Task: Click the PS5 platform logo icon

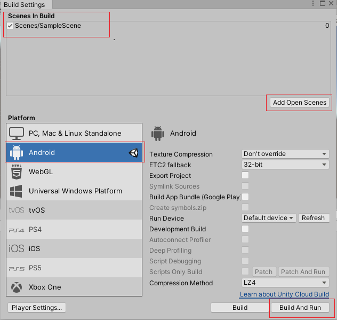Action: click(17, 269)
